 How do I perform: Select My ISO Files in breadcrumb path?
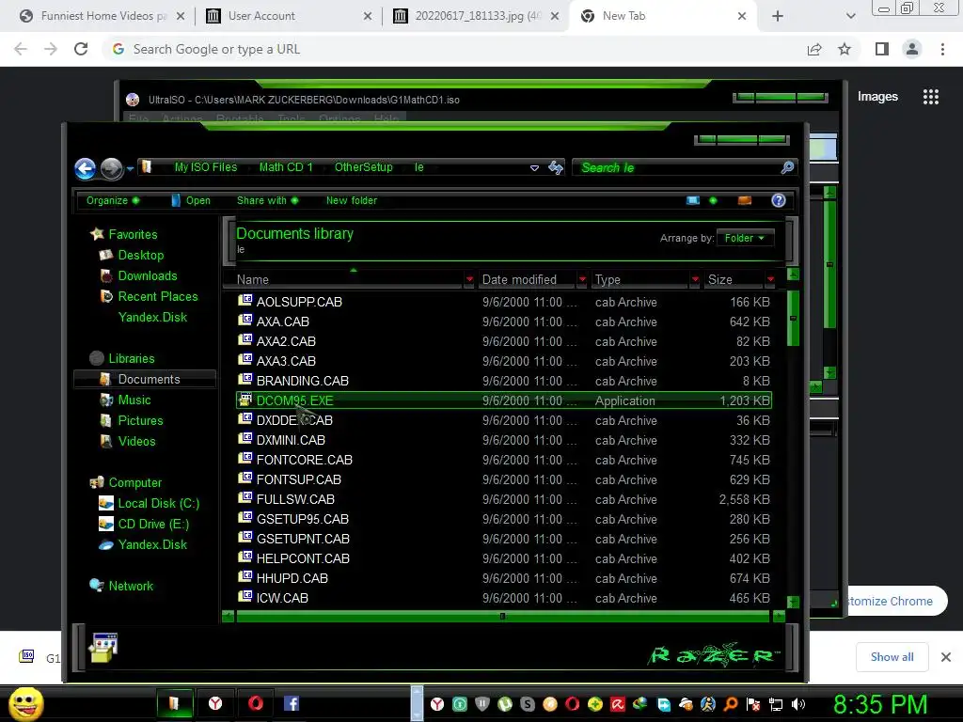tap(206, 167)
